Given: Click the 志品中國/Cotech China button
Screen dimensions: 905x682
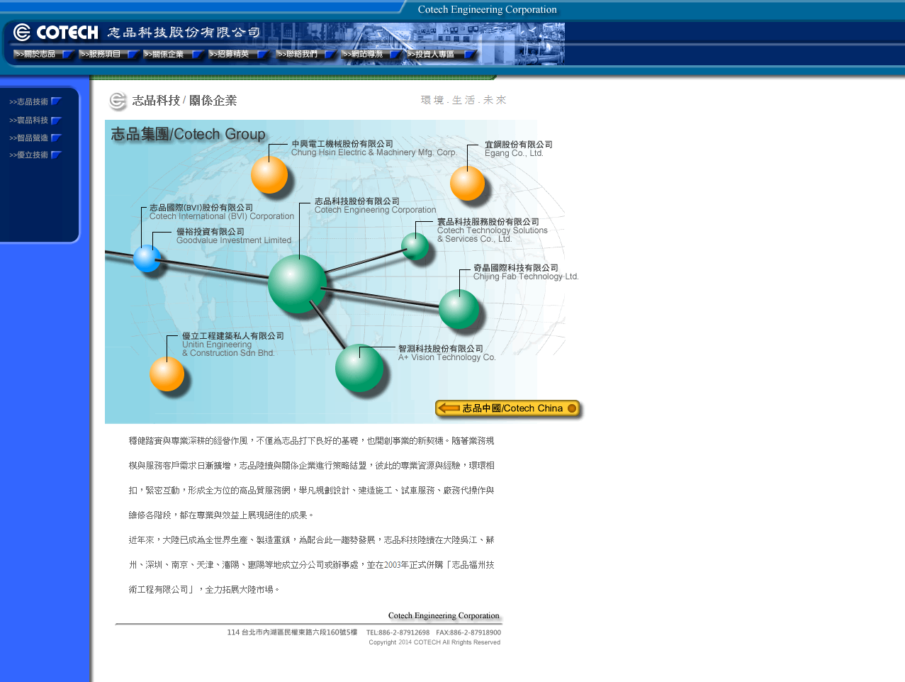Looking at the screenshot, I should point(507,408).
